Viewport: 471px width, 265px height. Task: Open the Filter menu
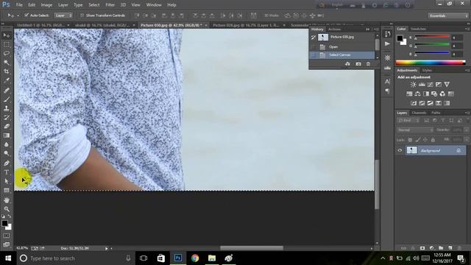pos(110,5)
